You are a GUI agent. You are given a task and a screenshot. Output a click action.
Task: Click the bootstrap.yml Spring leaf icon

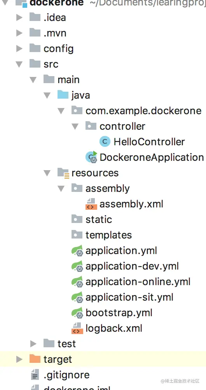click(x=77, y=313)
